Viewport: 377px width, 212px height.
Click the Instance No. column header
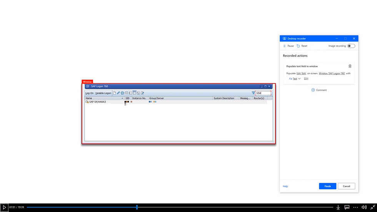click(x=139, y=98)
